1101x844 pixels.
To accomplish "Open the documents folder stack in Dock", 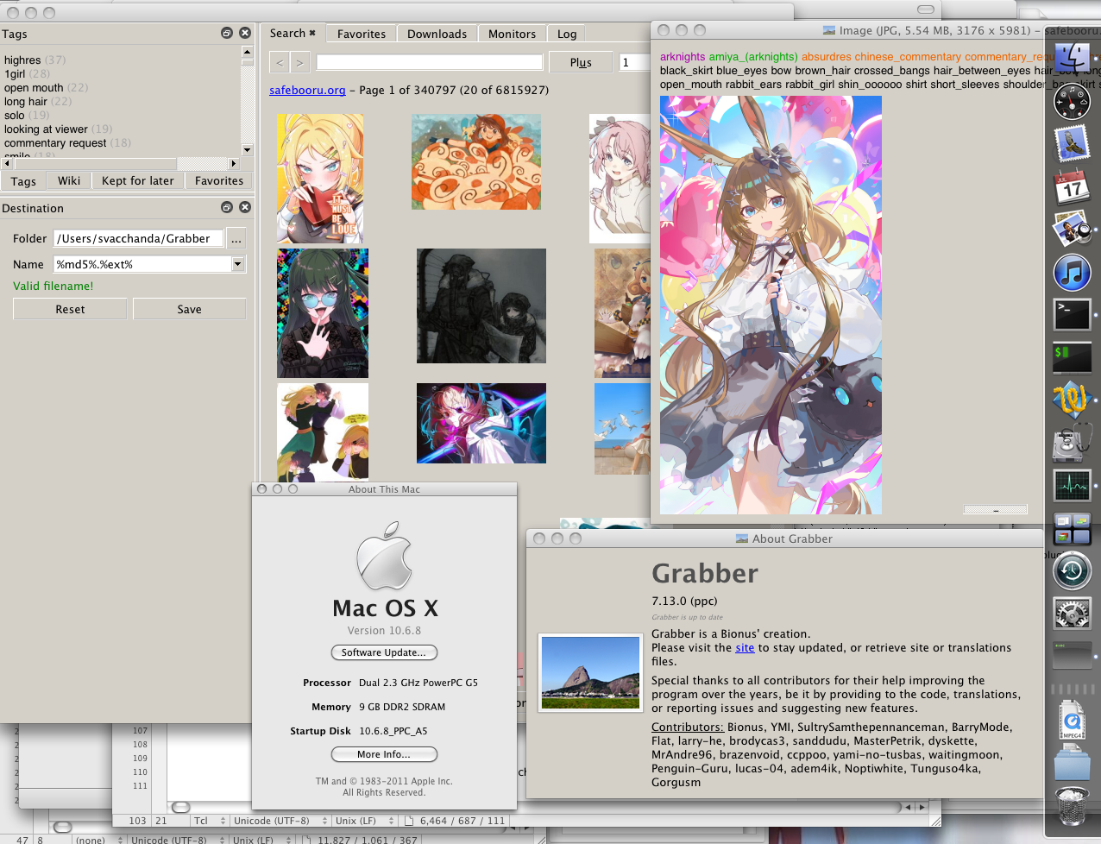I will point(1073,763).
